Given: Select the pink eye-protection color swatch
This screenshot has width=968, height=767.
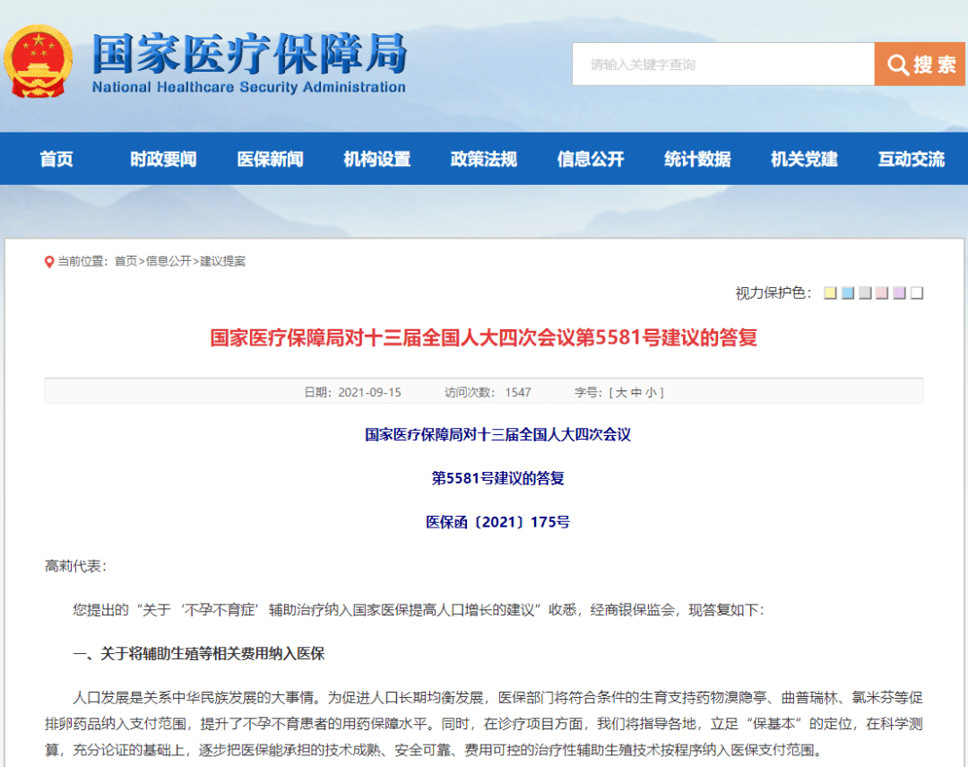Looking at the screenshot, I should pos(882,293).
